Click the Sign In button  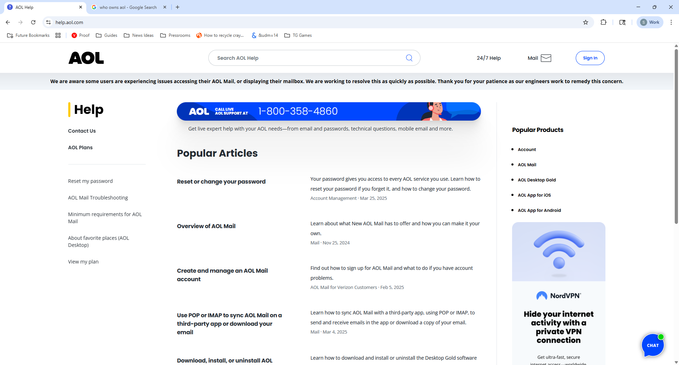pos(590,58)
